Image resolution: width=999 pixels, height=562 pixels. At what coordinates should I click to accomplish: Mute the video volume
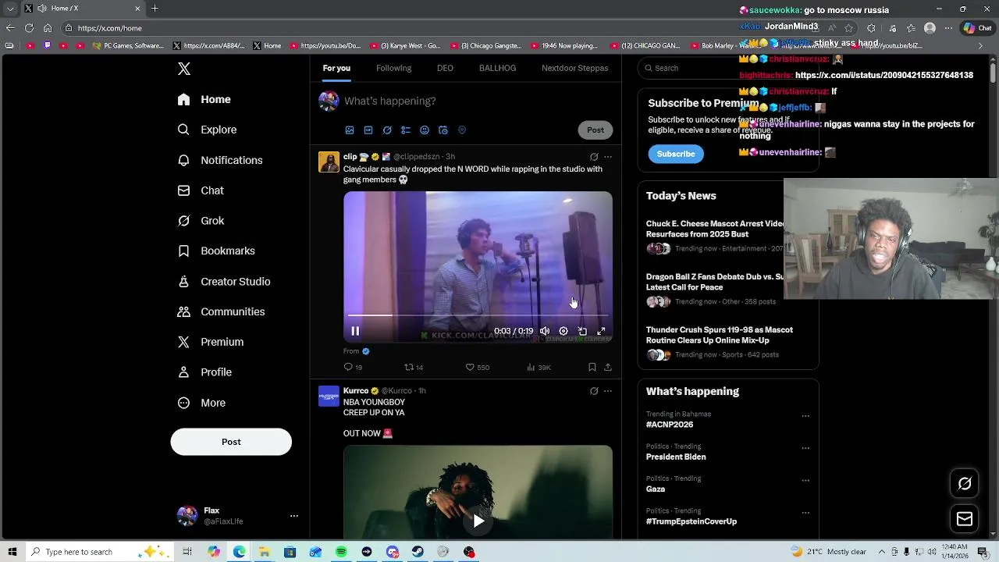545,331
